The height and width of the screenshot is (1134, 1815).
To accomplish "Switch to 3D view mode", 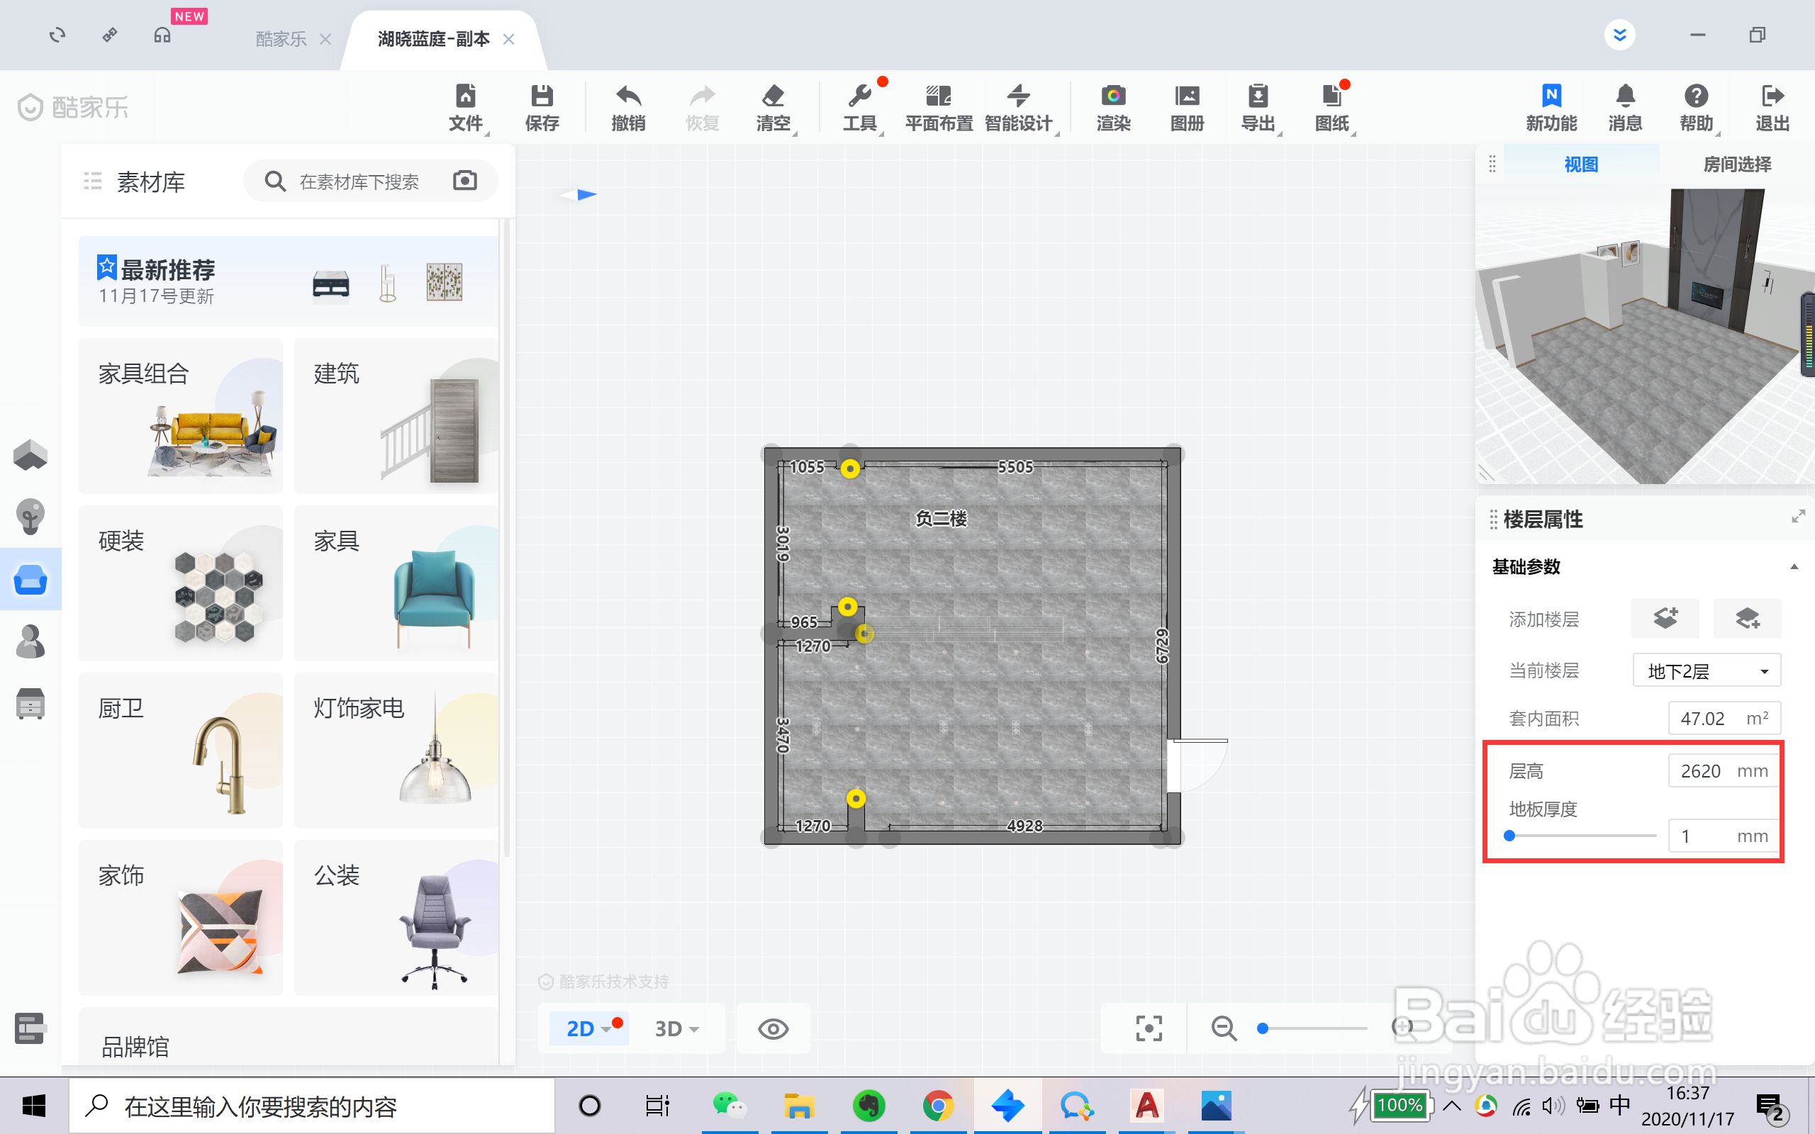I will pyautogui.click(x=669, y=1028).
